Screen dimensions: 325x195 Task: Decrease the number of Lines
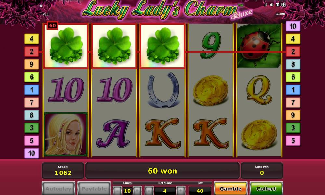tap(118, 190)
